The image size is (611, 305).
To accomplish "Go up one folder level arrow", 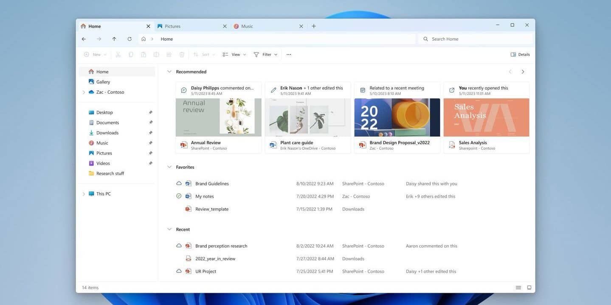I will [114, 39].
